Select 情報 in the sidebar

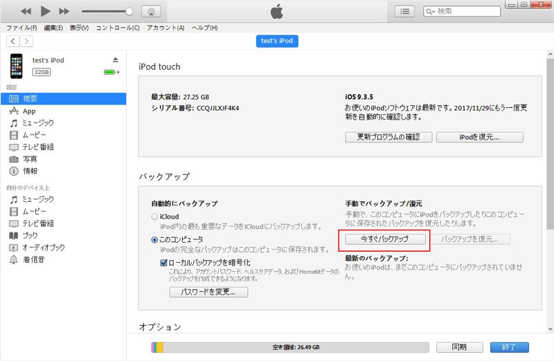pos(63,171)
